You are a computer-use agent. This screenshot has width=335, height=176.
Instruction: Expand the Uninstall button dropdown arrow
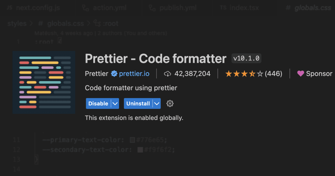[x=156, y=103]
